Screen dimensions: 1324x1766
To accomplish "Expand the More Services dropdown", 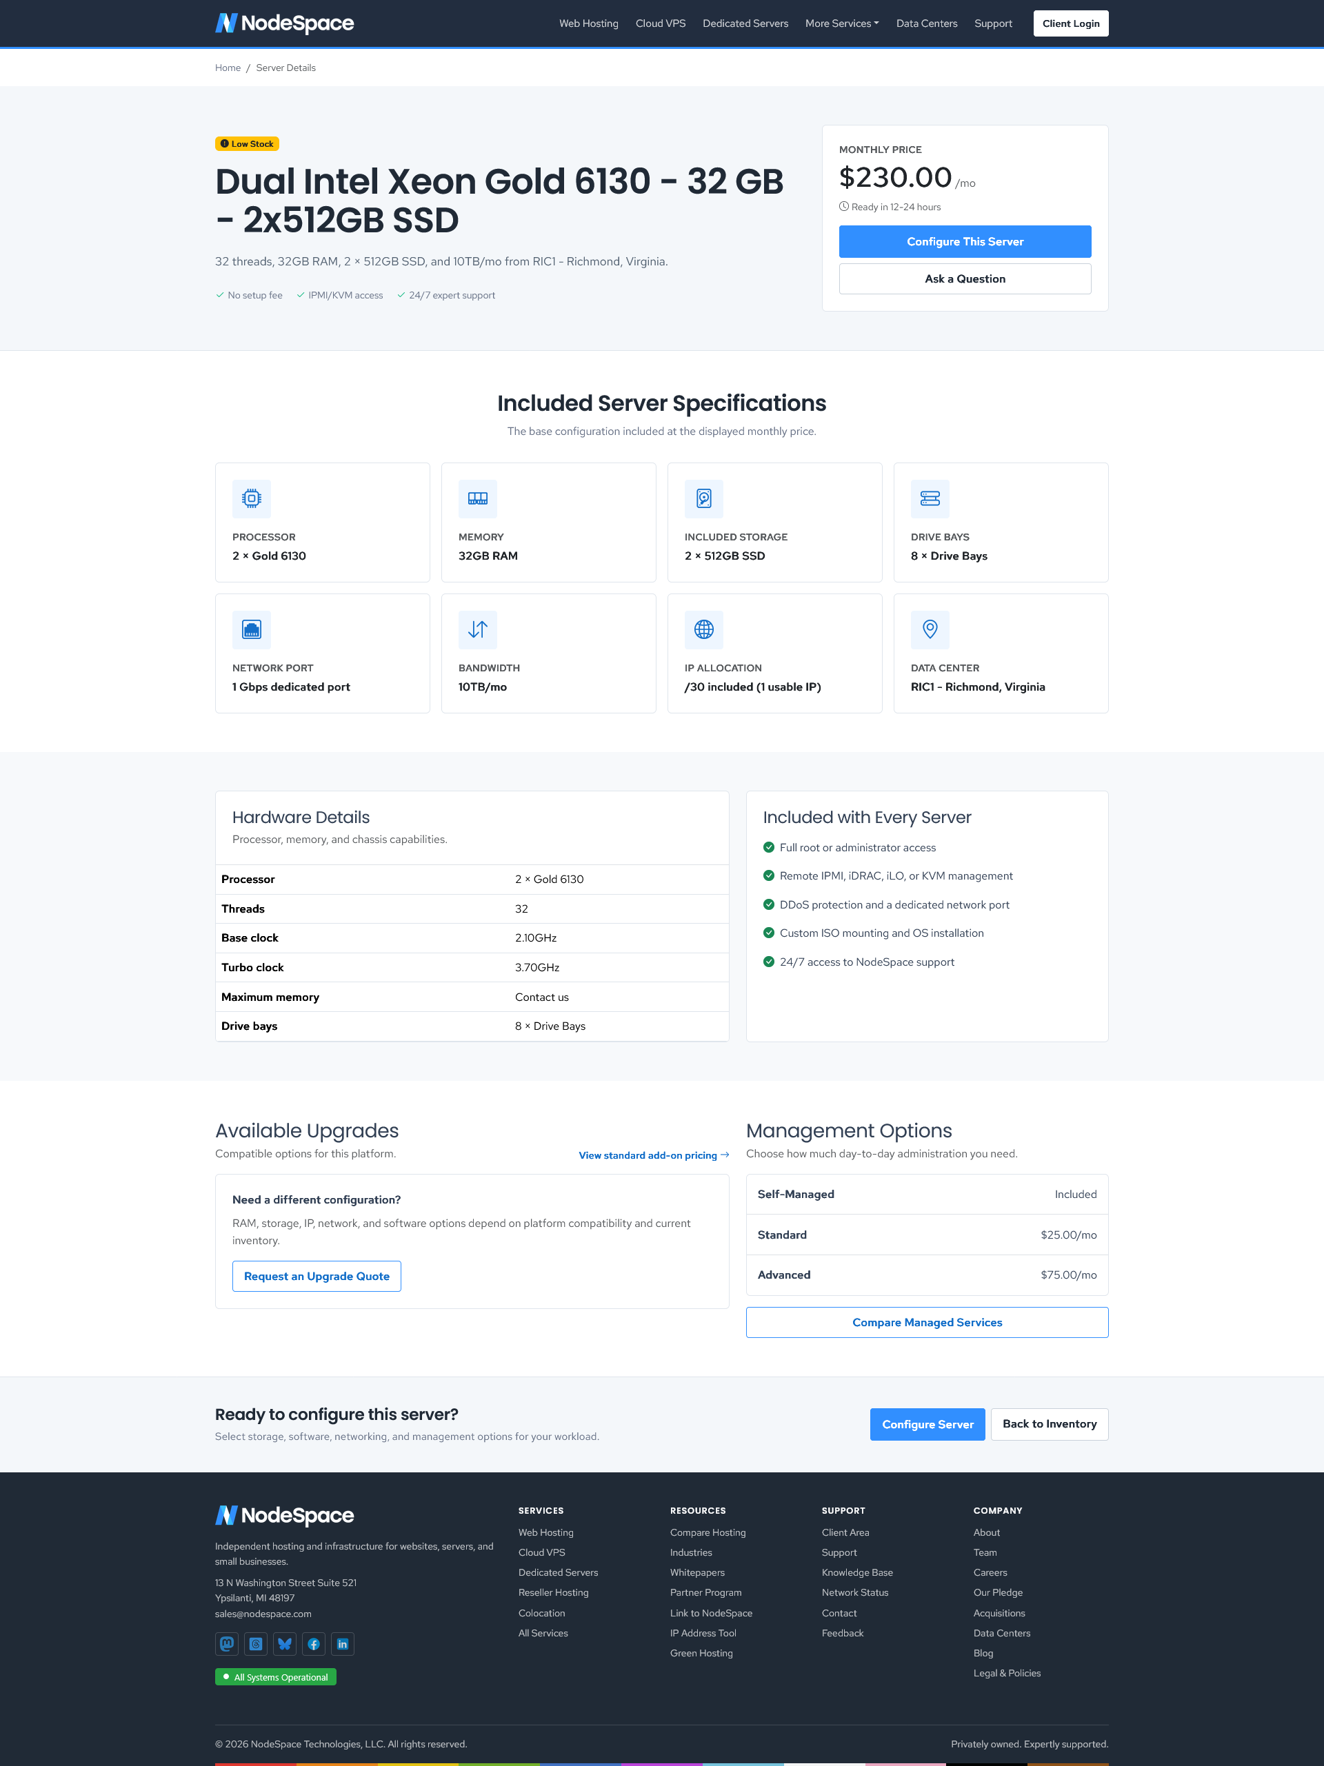I will pyautogui.click(x=842, y=23).
